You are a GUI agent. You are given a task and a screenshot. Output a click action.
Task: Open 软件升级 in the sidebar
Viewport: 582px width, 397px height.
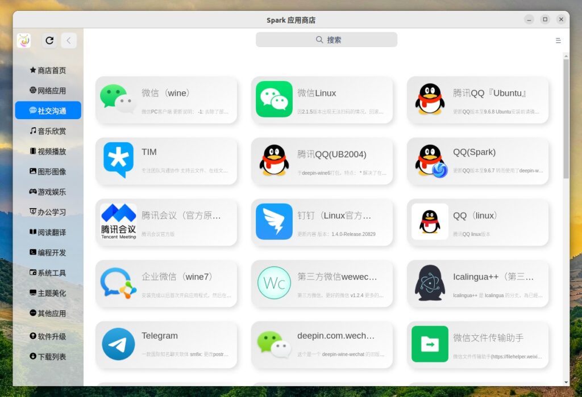pos(48,336)
